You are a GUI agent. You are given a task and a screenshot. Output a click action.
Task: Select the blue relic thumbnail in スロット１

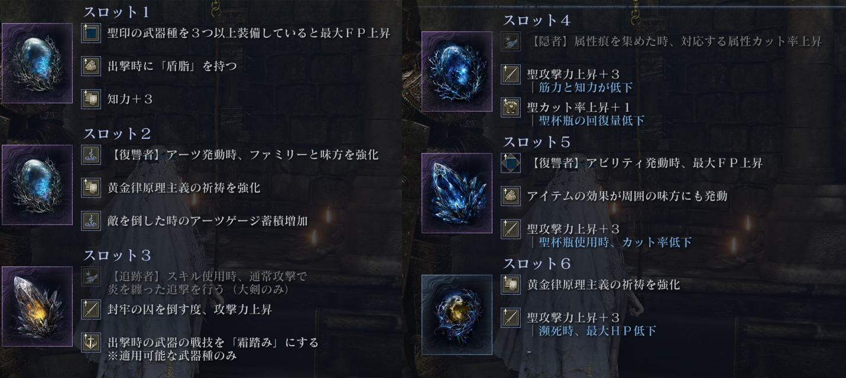pyautogui.click(x=37, y=63)
